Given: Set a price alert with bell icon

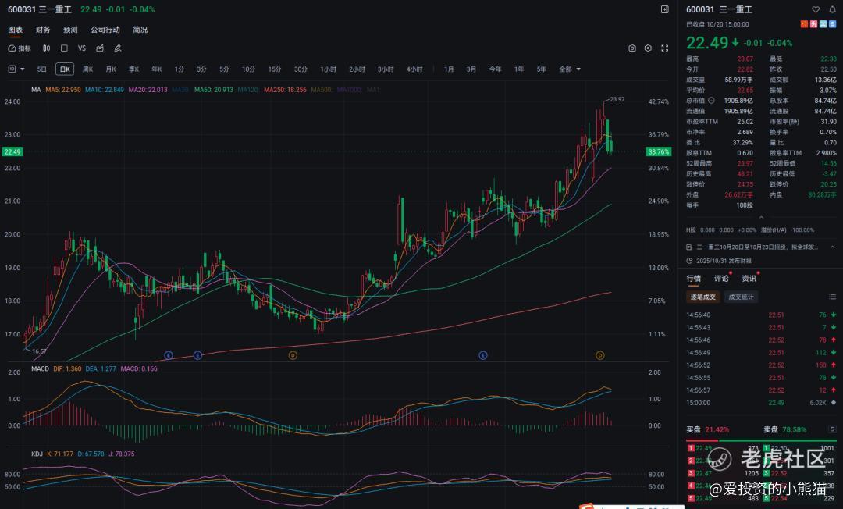Looking at the screenshot, I should tap(832, 9).
